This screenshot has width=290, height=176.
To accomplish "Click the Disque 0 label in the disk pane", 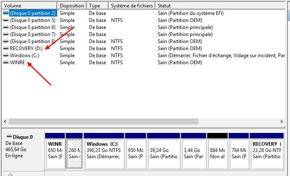I will coord(22,137).
